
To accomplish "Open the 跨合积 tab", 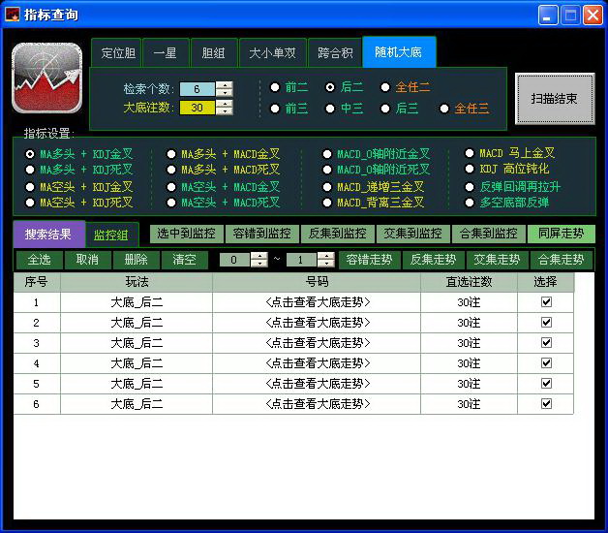I will click(335, 52).
